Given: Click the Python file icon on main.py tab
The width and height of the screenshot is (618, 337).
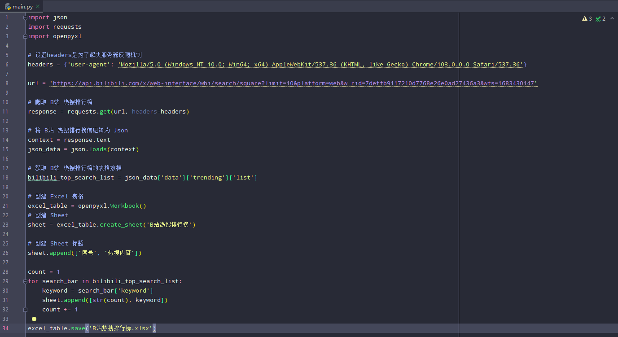Looking at the screenshot, I should 8,6.
